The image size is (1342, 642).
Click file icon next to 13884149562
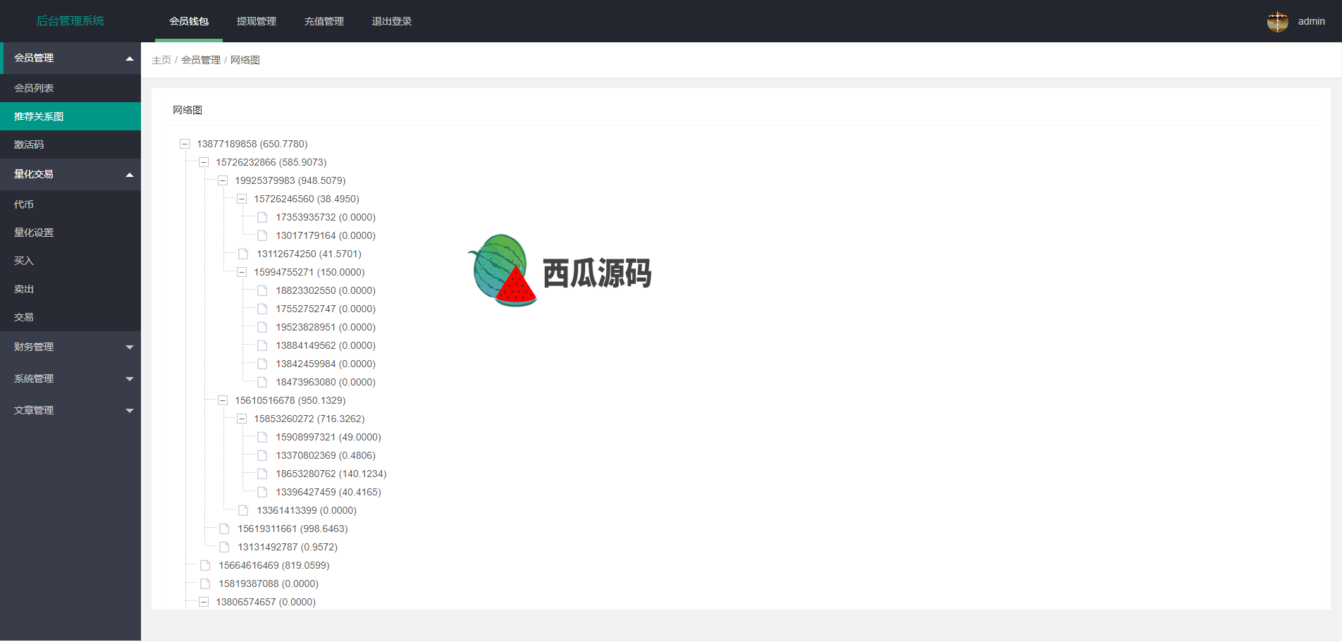point(262,345)
